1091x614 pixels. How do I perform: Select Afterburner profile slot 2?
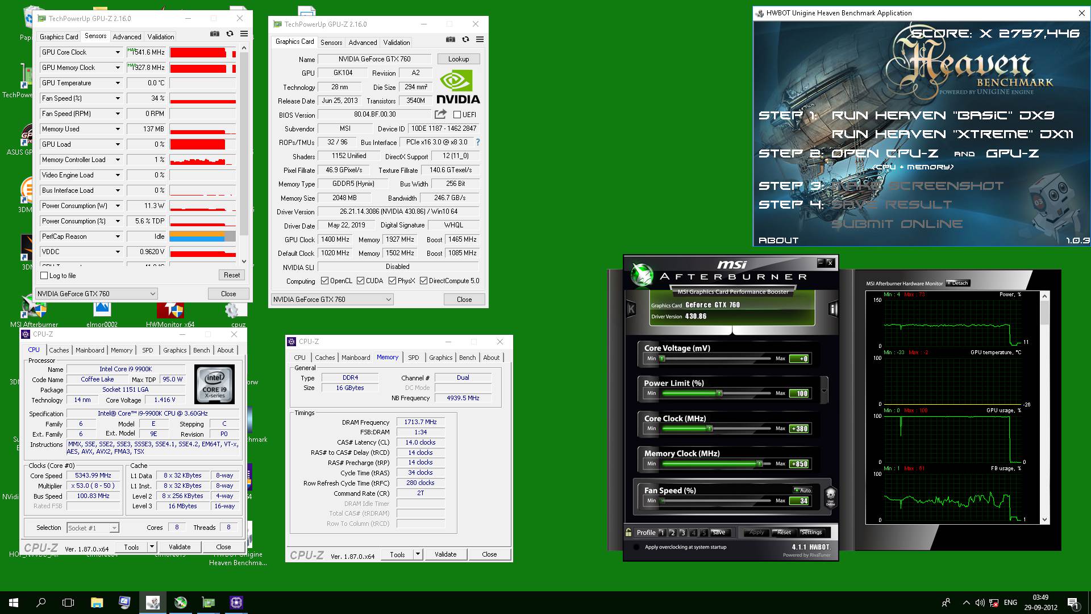(672, 533)
